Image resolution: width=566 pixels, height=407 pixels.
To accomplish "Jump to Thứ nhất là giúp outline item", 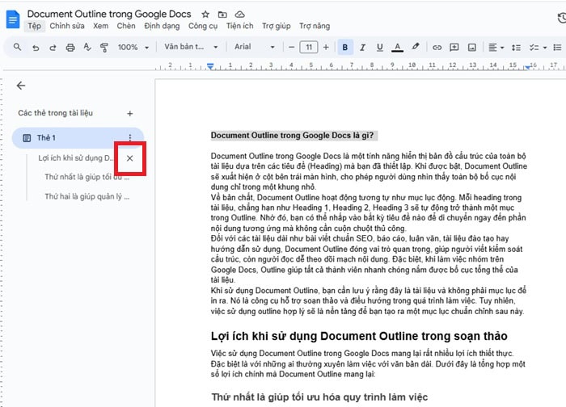I will point(87,177).
